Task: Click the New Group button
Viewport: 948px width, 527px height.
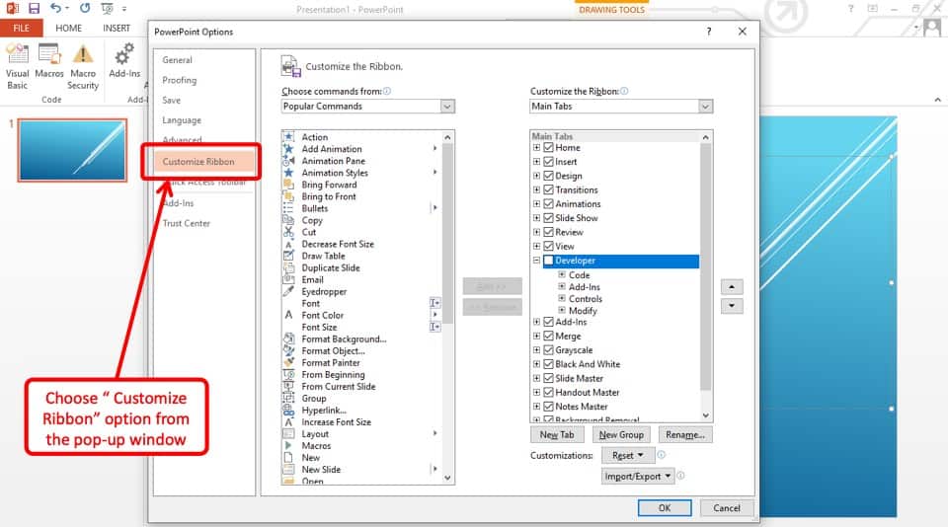Action: tap(621, 434)
